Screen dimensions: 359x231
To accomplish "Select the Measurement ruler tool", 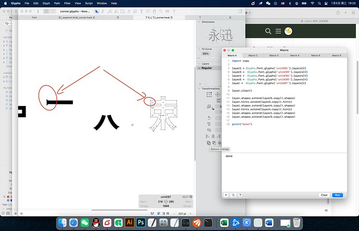I will [x=168, y=11].
